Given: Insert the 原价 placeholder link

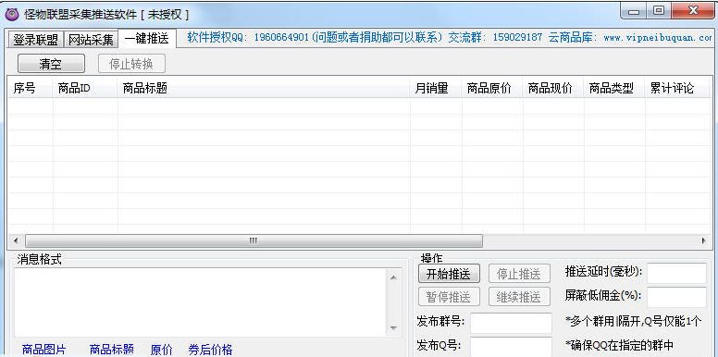Looking at the screenshot, I should tap(162, 351).
